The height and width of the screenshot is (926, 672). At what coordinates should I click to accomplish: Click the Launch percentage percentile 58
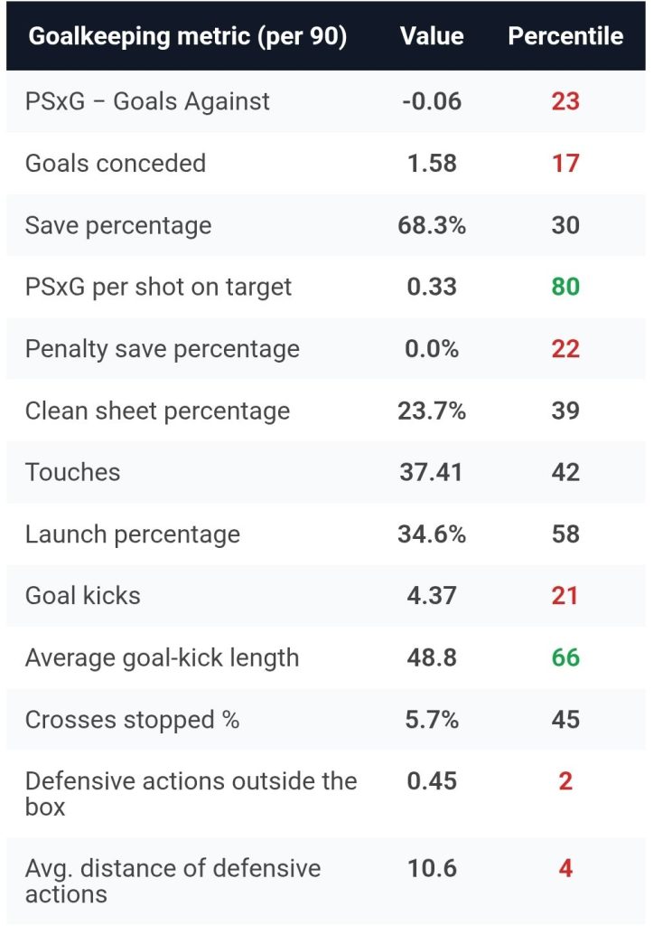click(x=565, y=534)
